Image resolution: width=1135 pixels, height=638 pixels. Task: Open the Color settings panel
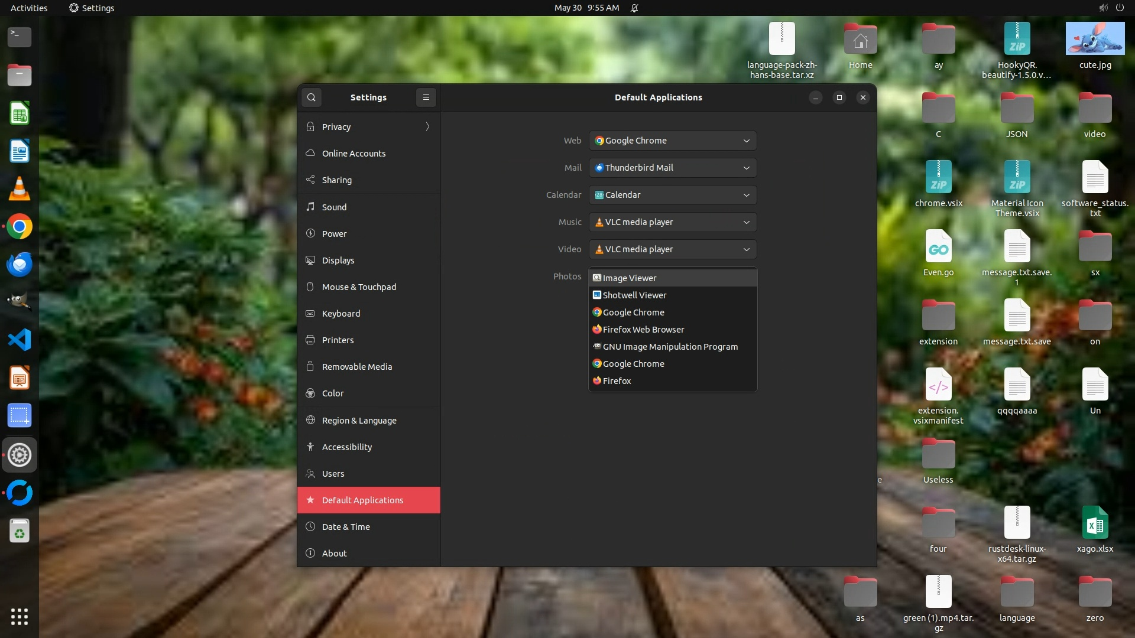tap(332, 393)
